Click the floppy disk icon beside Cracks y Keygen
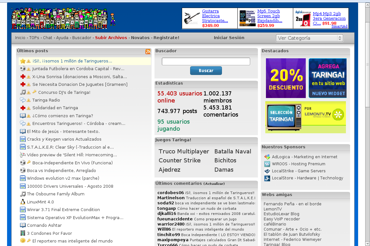The height and width of the screenshot is (246, 370). click(23, 139)
